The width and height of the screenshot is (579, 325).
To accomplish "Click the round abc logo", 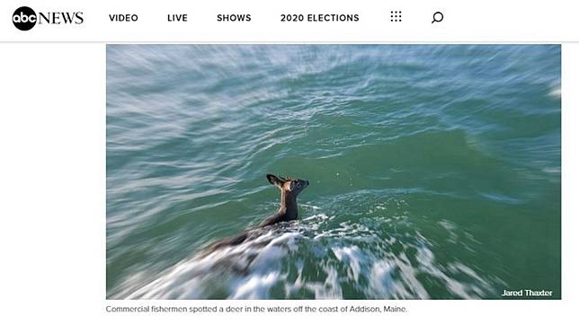I will click(24, 19).
